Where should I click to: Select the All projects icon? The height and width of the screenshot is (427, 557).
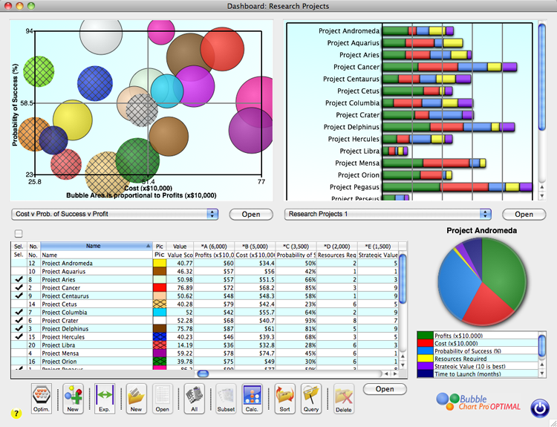point(193,398)
